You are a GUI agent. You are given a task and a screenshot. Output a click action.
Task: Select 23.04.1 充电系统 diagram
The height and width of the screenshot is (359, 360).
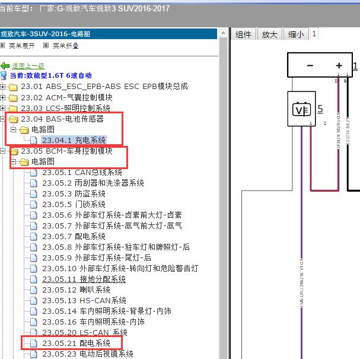tap(74, 140)
